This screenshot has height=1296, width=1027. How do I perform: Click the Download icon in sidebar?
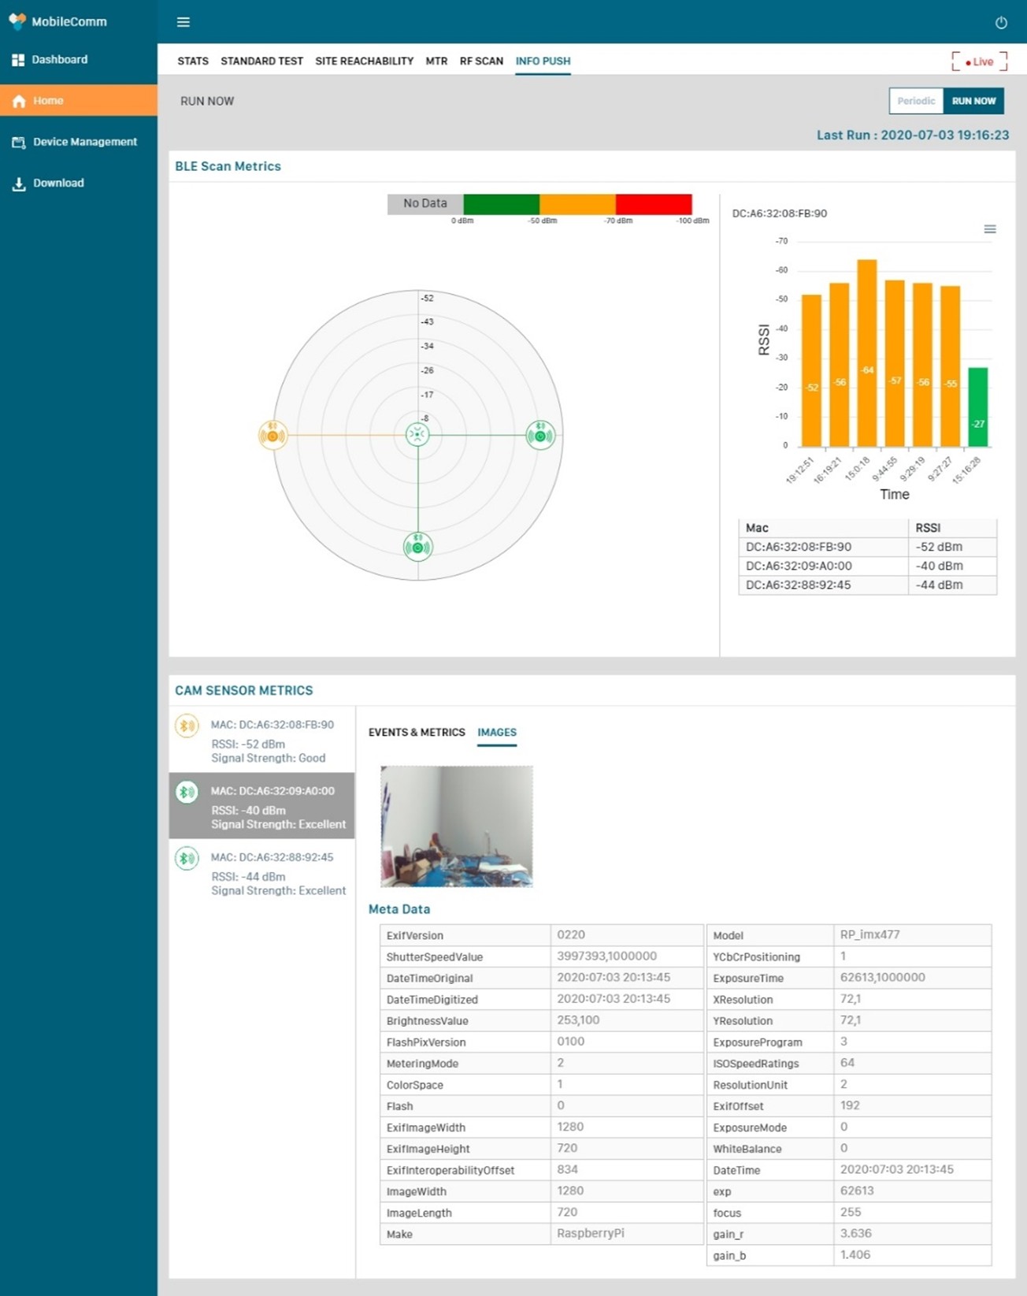[19, 184]
